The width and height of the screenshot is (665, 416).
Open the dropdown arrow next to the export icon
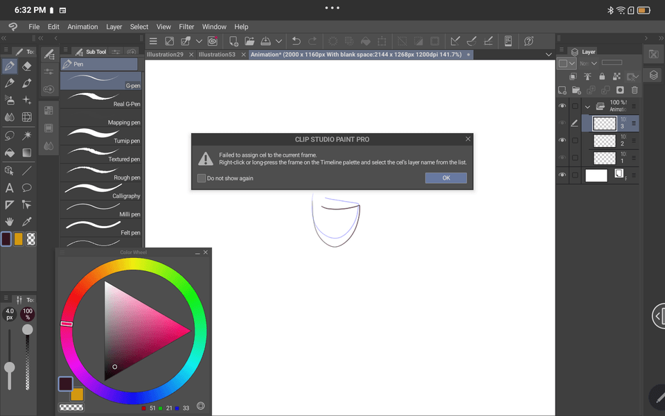(x=278, y=41)
